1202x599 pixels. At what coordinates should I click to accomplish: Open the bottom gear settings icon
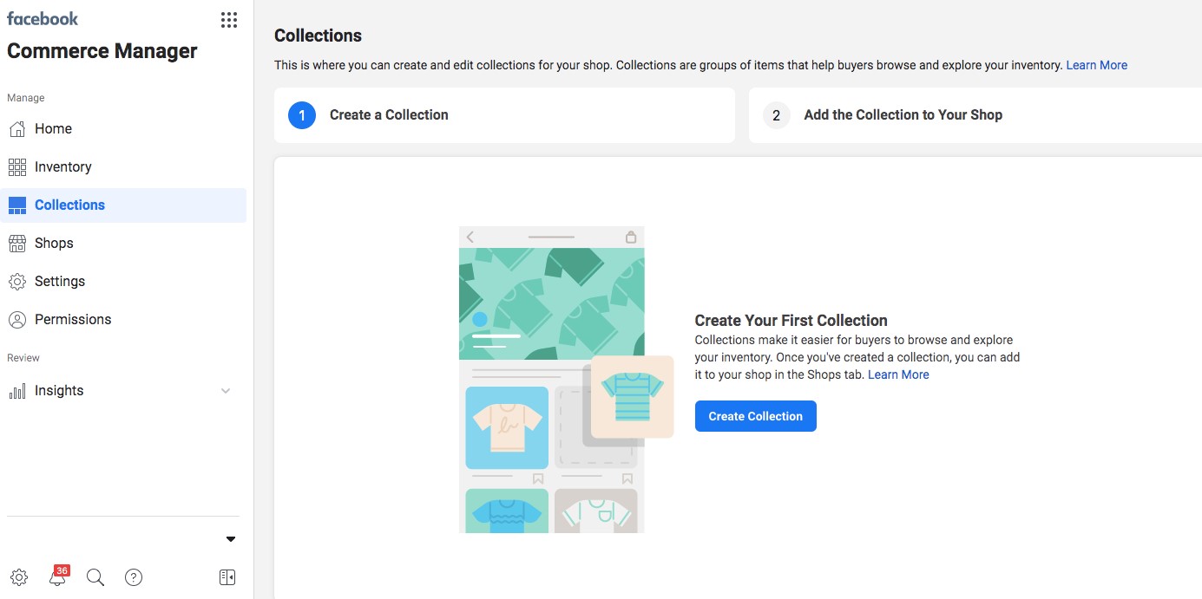pyautogui.click(x=19, y=577)
